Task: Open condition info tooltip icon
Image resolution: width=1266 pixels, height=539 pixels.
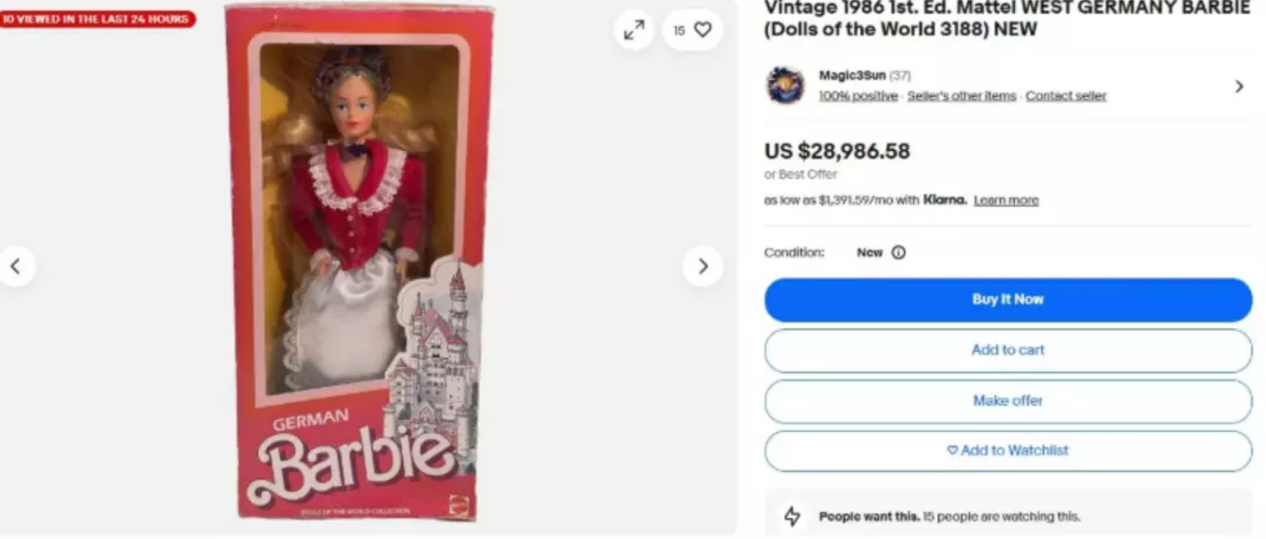Action: point(898,253)
